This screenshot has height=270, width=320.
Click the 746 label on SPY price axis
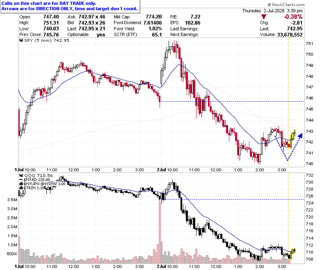point(309,98)
